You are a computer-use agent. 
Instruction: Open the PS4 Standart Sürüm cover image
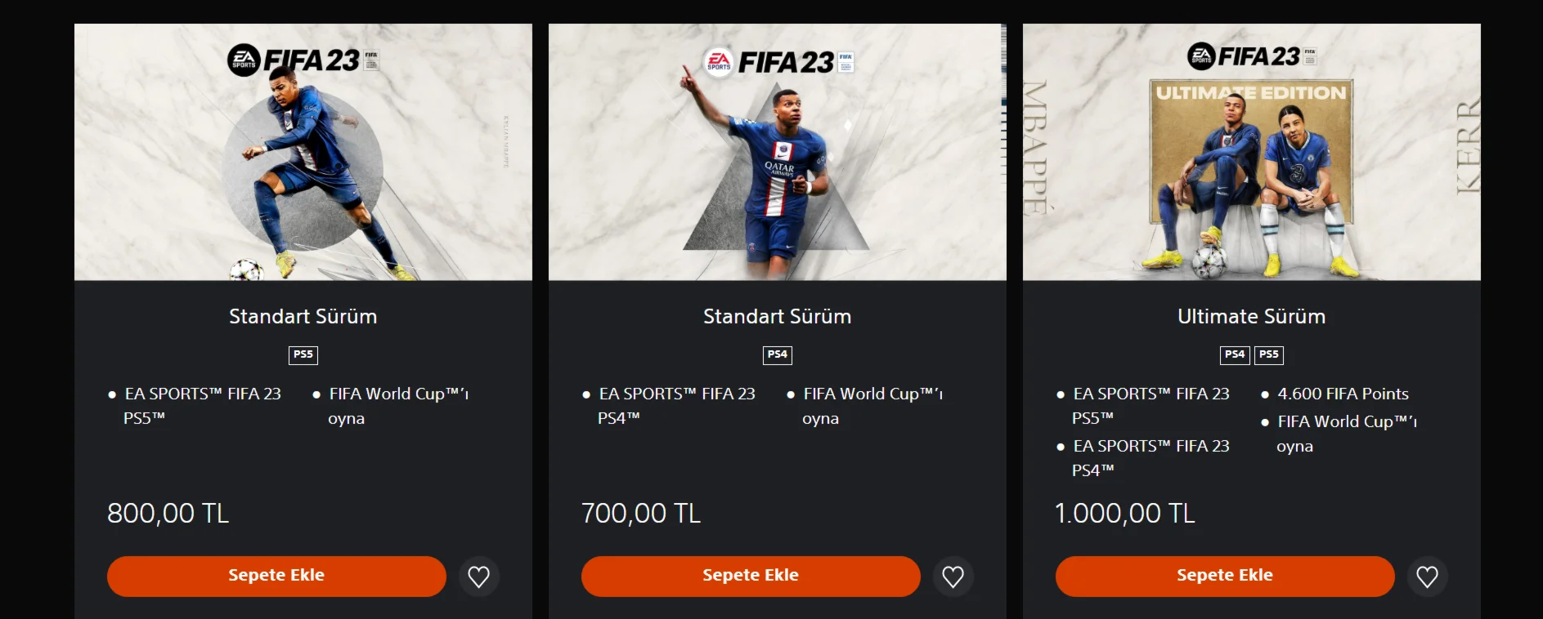point(777,152)
